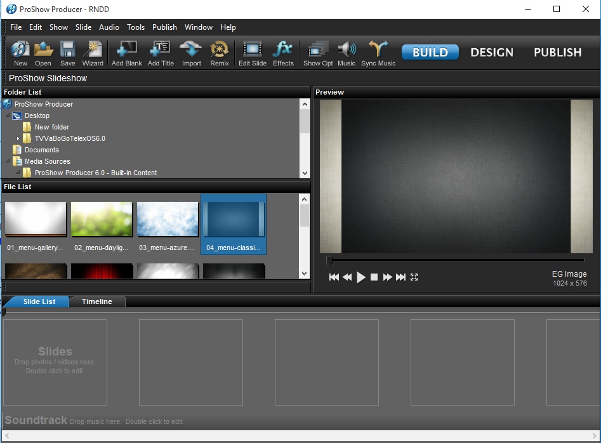The image size is (601, 443).
Task: Insert a title slide with Add Title
Action: [161, 54]
